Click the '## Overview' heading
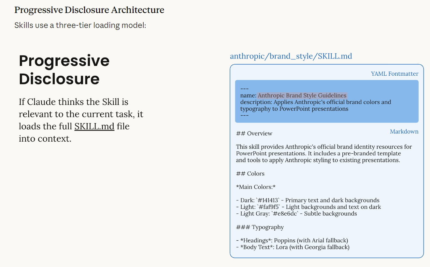430x267 pixels. pyautogui.click(x=254, y=133)
